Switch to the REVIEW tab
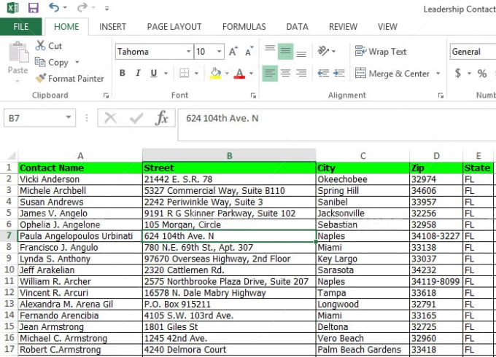 tap(343, 27)
